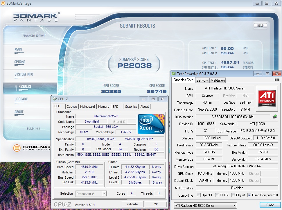Toggle the CUDA checkbox

click(x=217, y=195)
